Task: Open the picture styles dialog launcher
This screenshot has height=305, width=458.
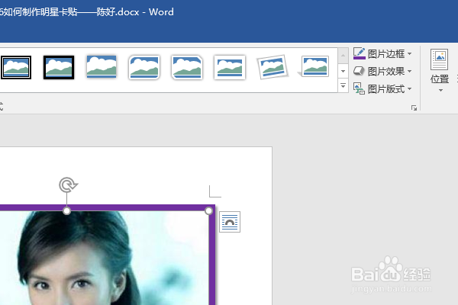Action: pyautogui.click(x=414, y=108)
